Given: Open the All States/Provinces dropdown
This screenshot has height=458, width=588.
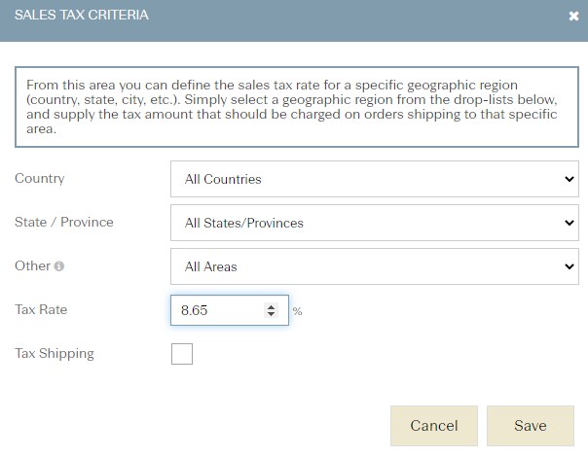Looking at the screenshot, I should [374, 223].
